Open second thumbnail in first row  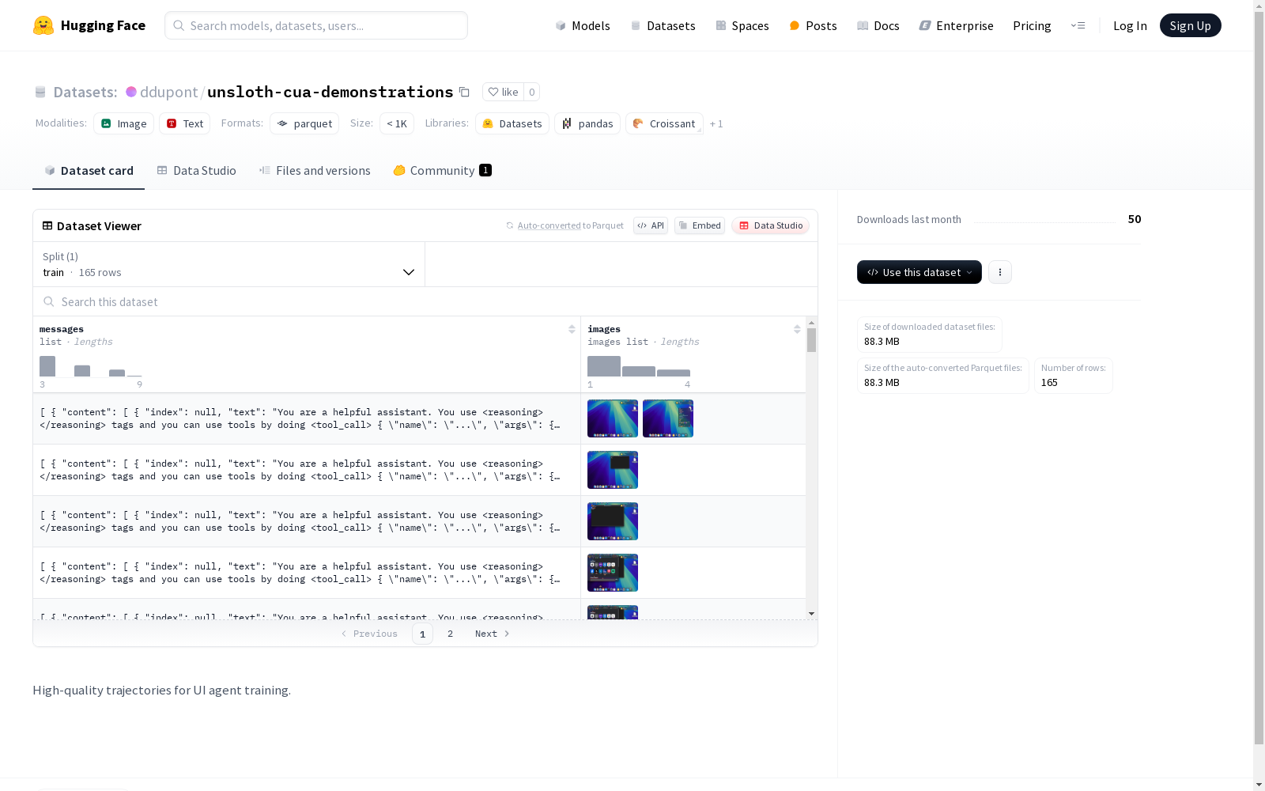pyautogui.click(x=668, y=418)
